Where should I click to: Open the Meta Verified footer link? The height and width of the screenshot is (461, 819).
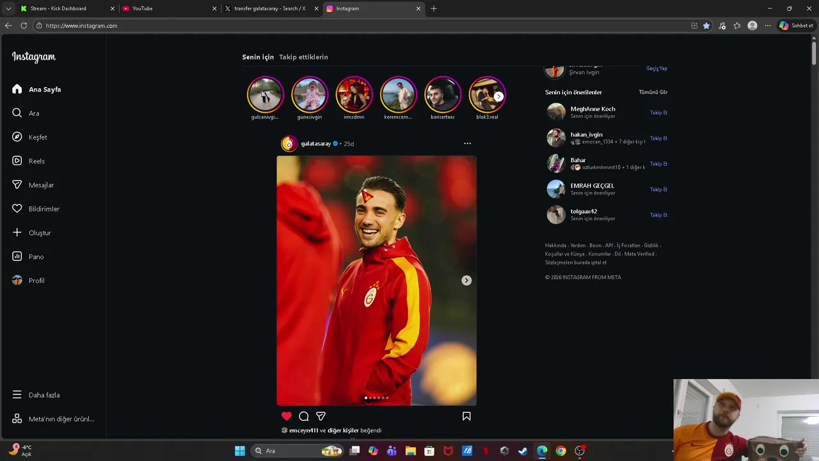pos(639,254)
